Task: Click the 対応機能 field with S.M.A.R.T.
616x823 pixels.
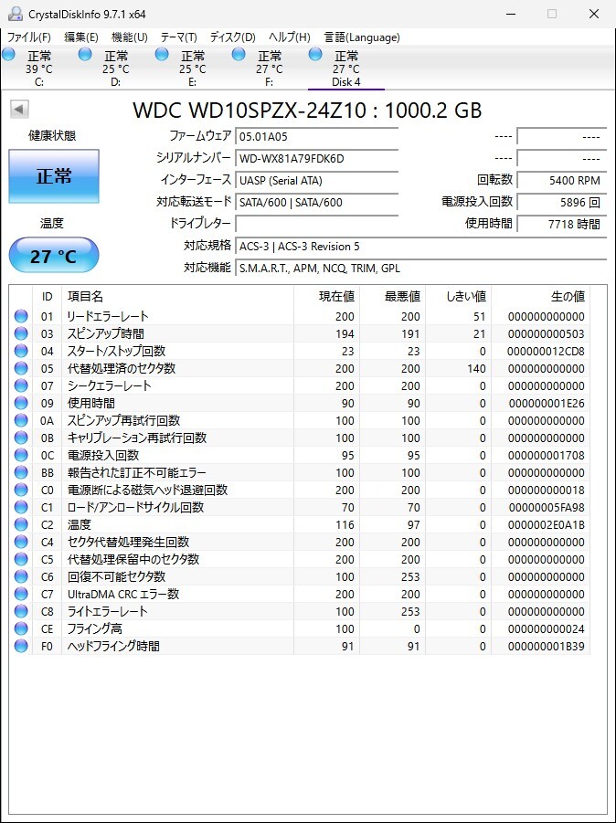Action: [420, 269]
